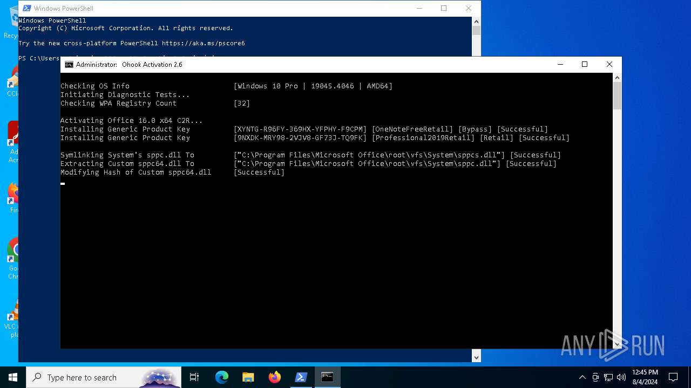Click the OneNoteFreeRetail product key text

(300, 129)
